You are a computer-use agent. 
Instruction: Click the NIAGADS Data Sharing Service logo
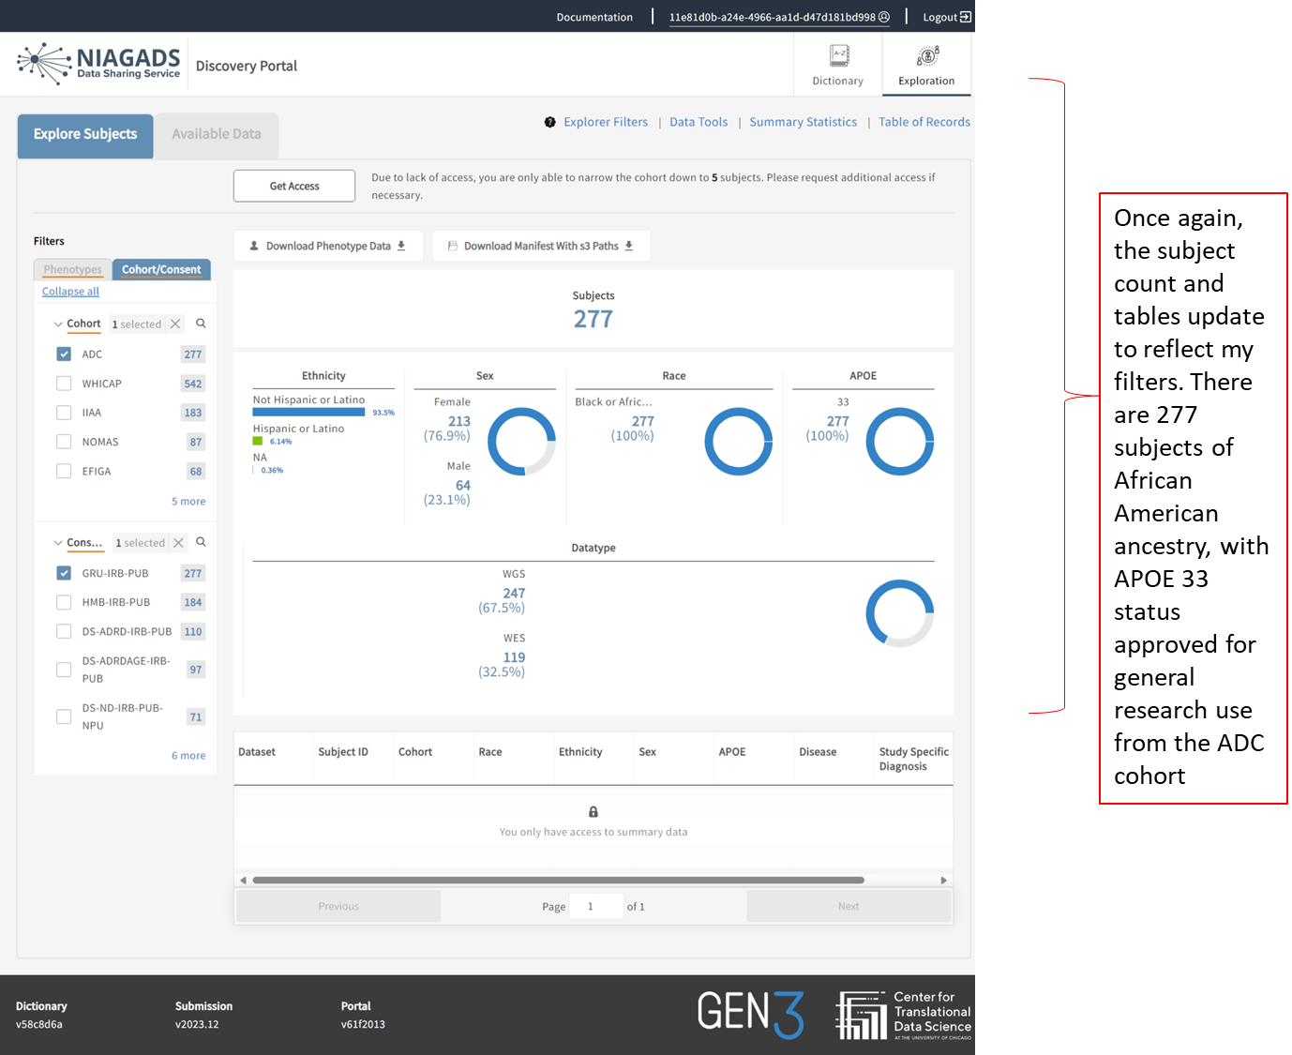tap(99, 64)
